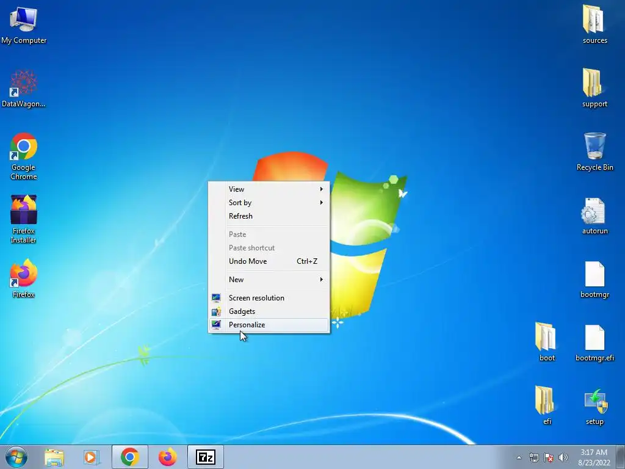Viewport: 625px width, 469px height.
Task: Select the bootmgr.efi file icon
Action: [594, 343]
